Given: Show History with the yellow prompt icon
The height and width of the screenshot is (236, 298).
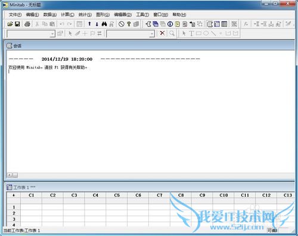Looking at the screenshot, I should click(x=178, y=24).
